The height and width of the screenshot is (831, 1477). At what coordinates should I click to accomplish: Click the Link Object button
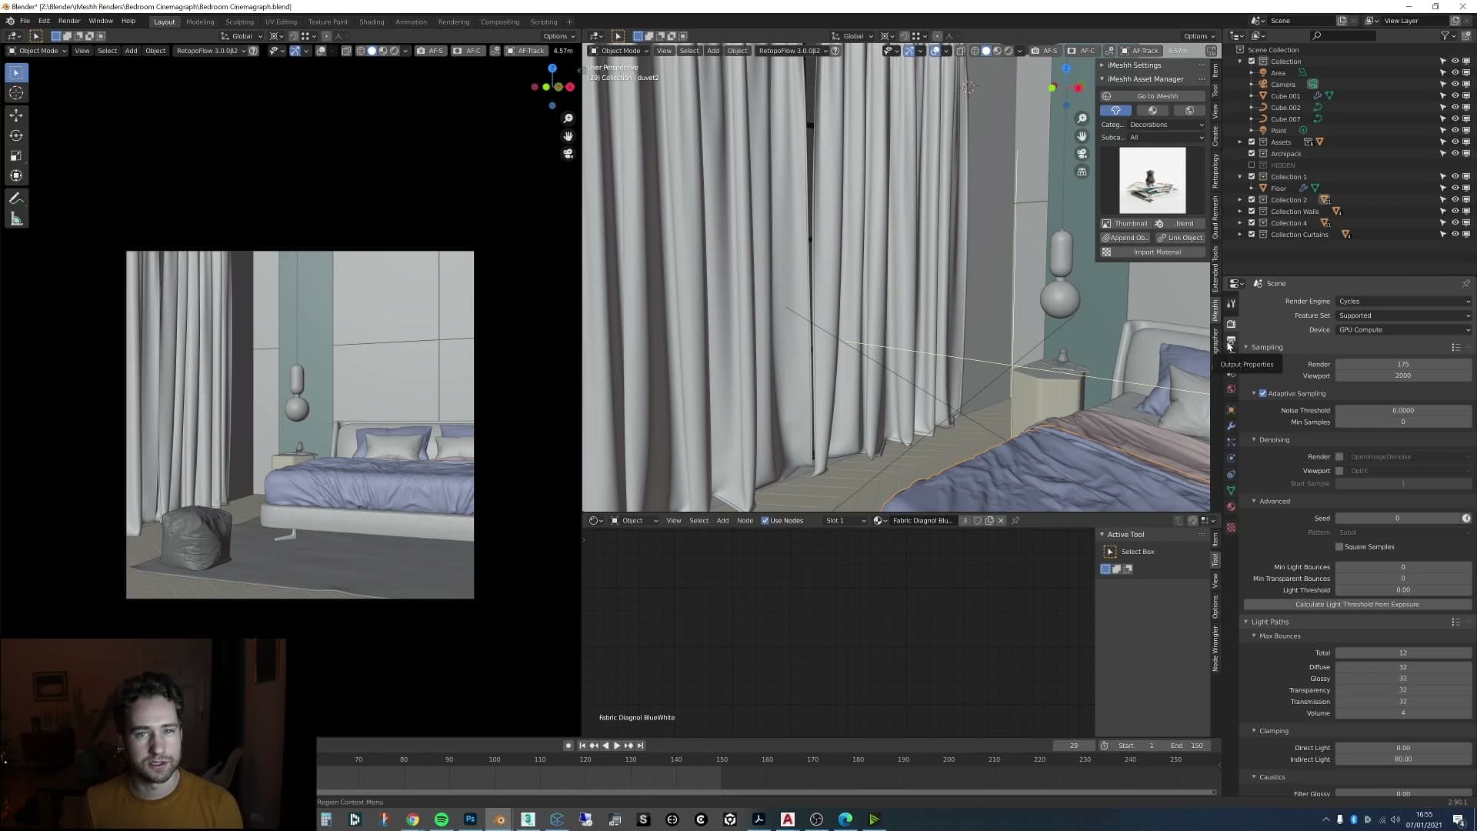point(1180,238)
